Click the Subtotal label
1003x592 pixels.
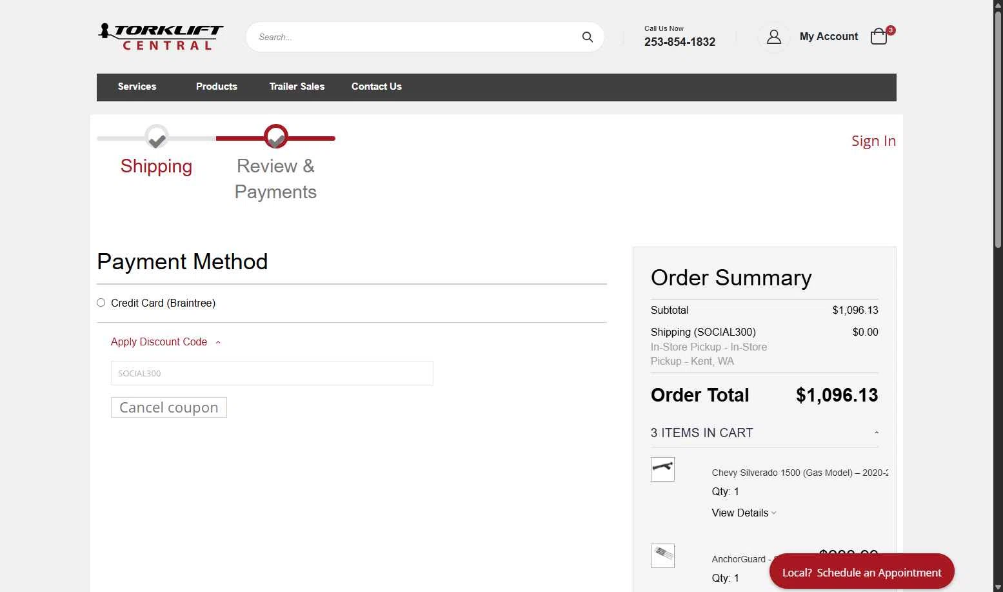pos(670,310)
